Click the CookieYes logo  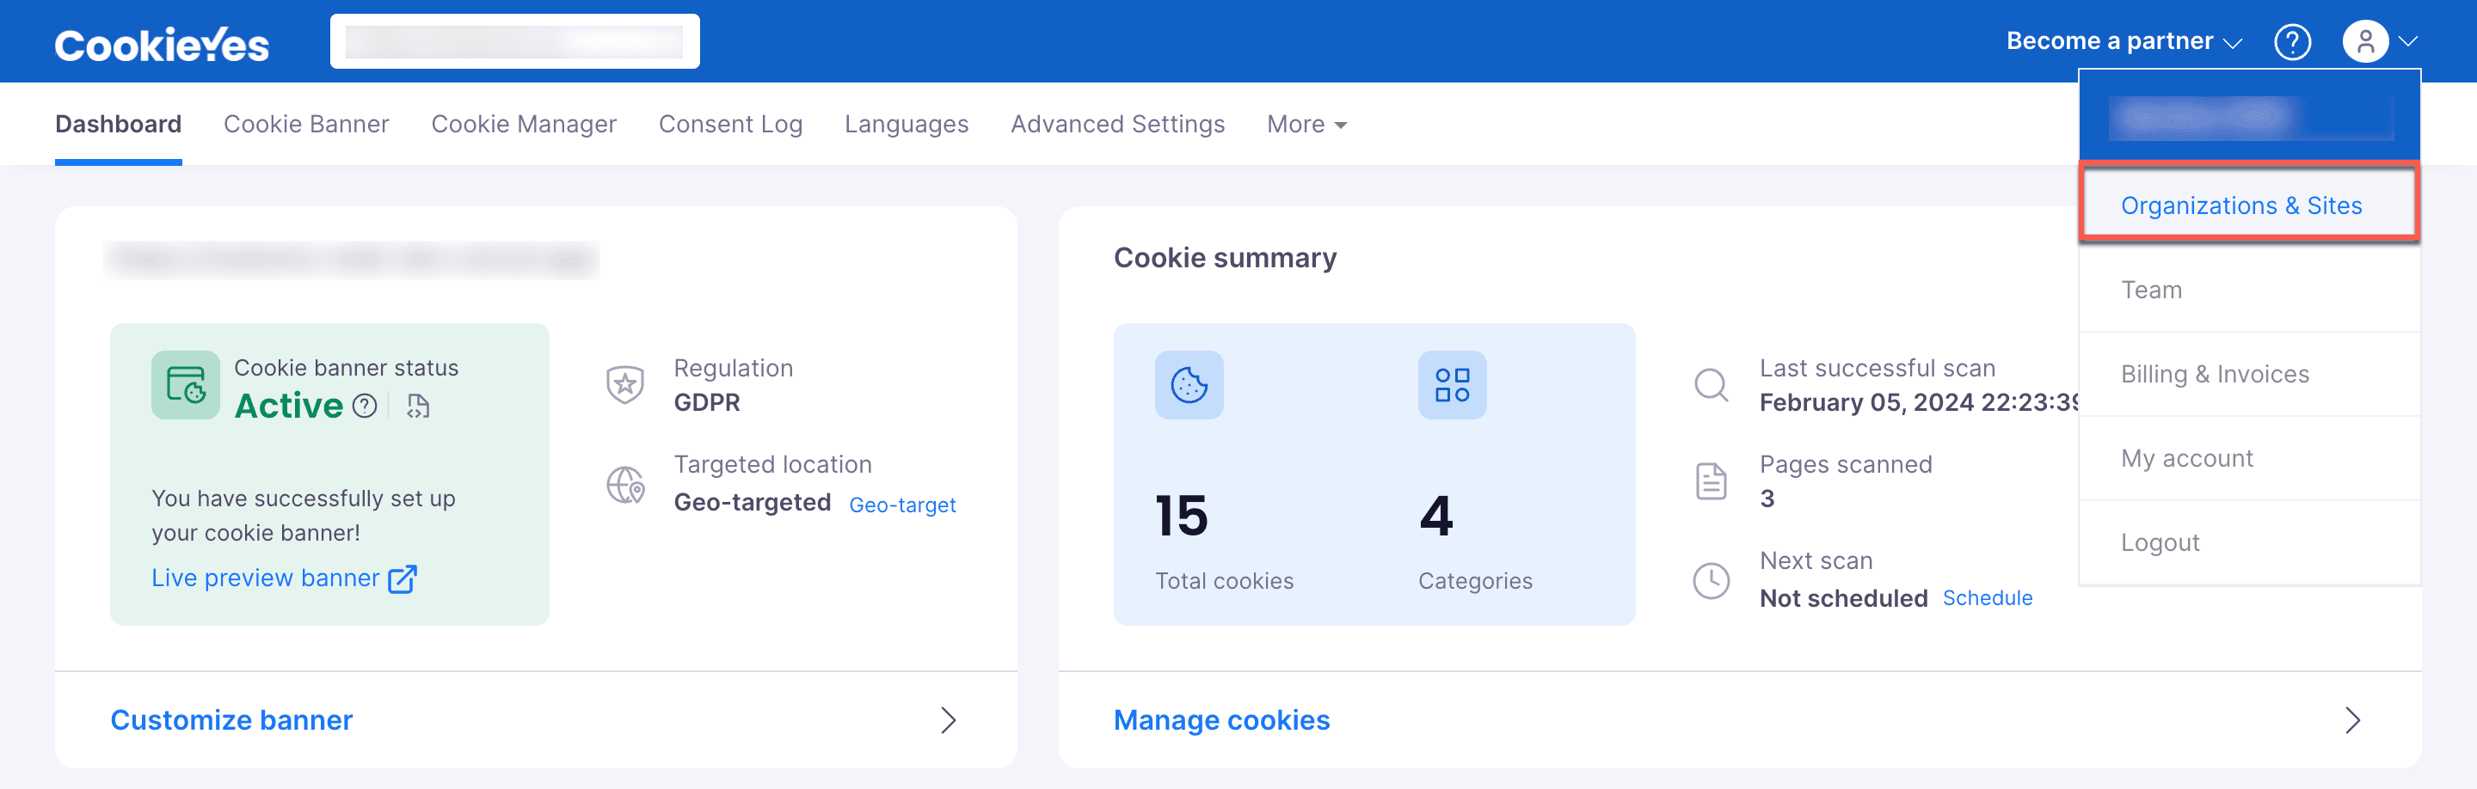(162, 44)
